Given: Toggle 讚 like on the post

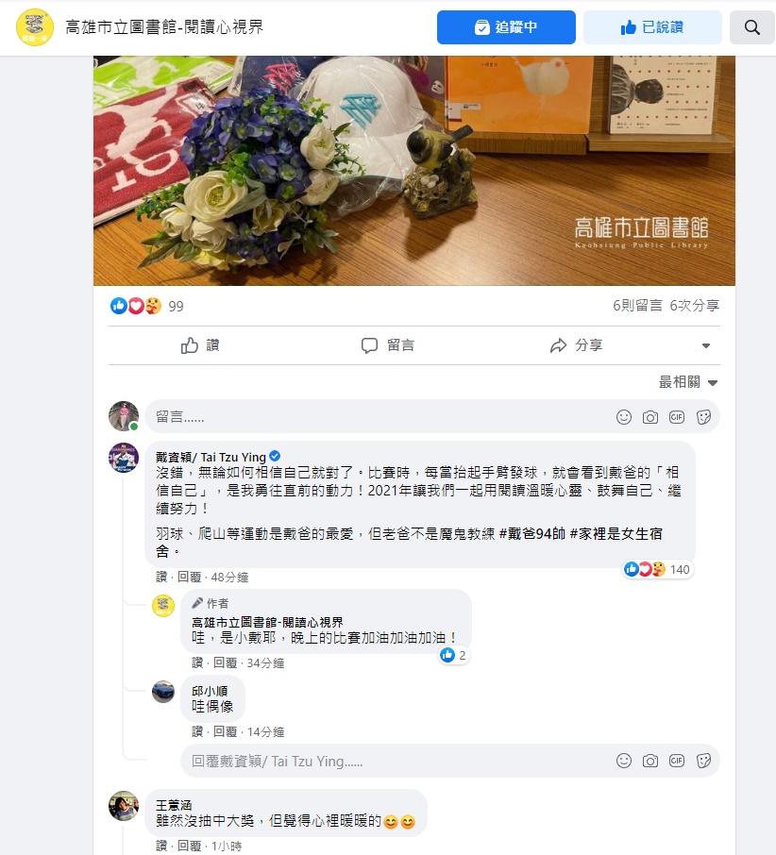Looking at the screenshot, I should pyautogui.click(x=200, y=345).
